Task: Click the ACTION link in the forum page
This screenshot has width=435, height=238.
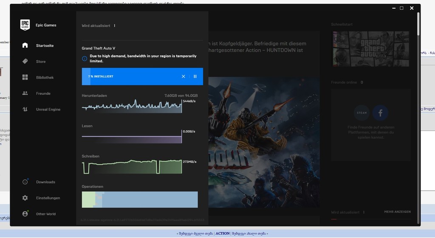Action: pos(223,233)
